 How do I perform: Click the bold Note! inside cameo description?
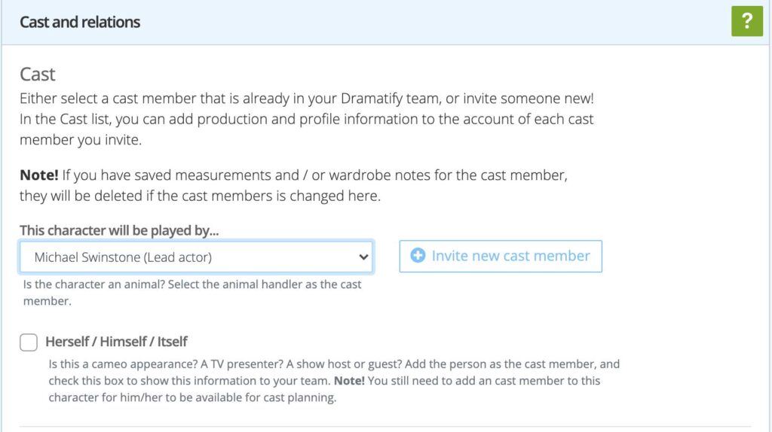pyautogui.click(x=348, y=381)
